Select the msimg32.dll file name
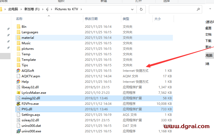This screenshot has width=214, height=136. pos(31,98)
